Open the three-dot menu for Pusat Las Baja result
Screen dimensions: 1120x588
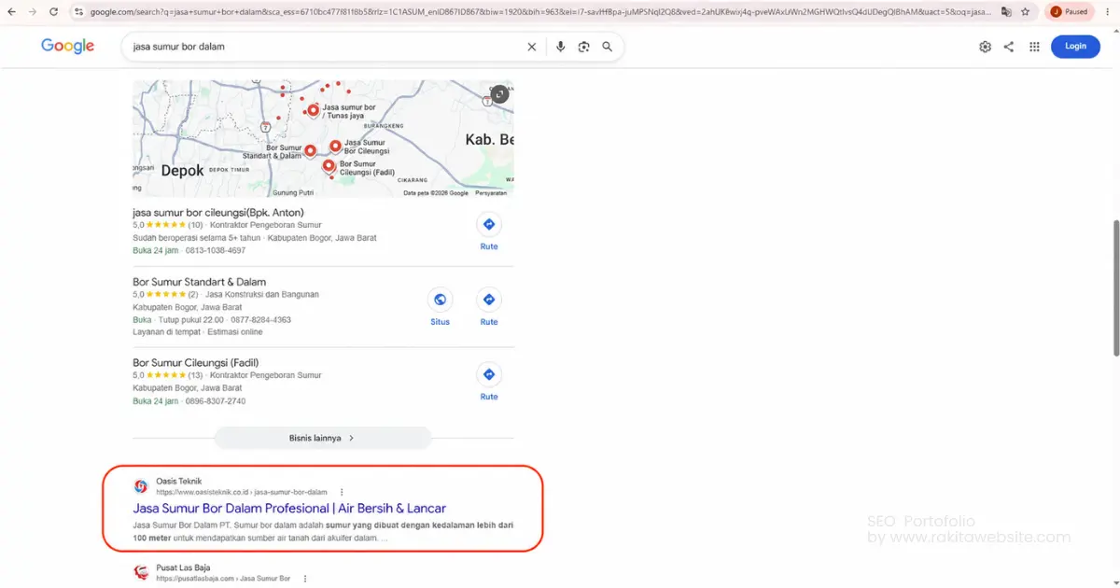click(x=304, y=579)
